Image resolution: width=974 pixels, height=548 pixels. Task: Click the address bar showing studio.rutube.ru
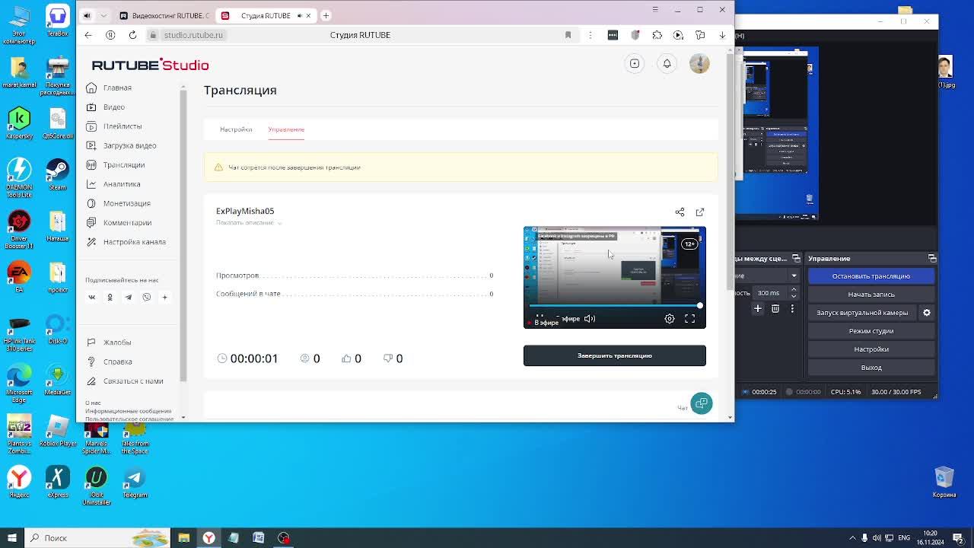point(193,35)
